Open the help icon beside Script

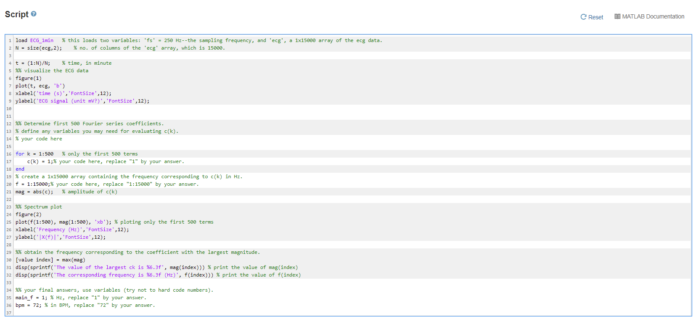pyautogui.click(x=34, y=14)
